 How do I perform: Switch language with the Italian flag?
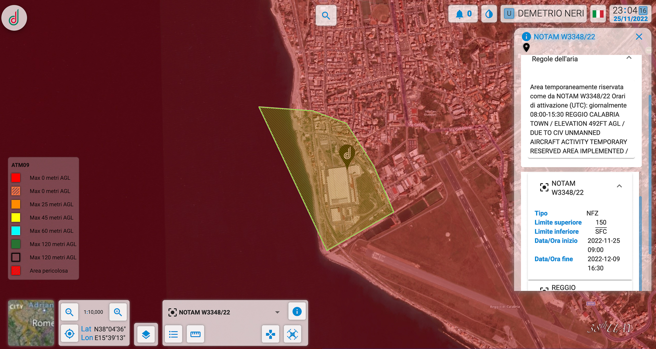(598, 14)
